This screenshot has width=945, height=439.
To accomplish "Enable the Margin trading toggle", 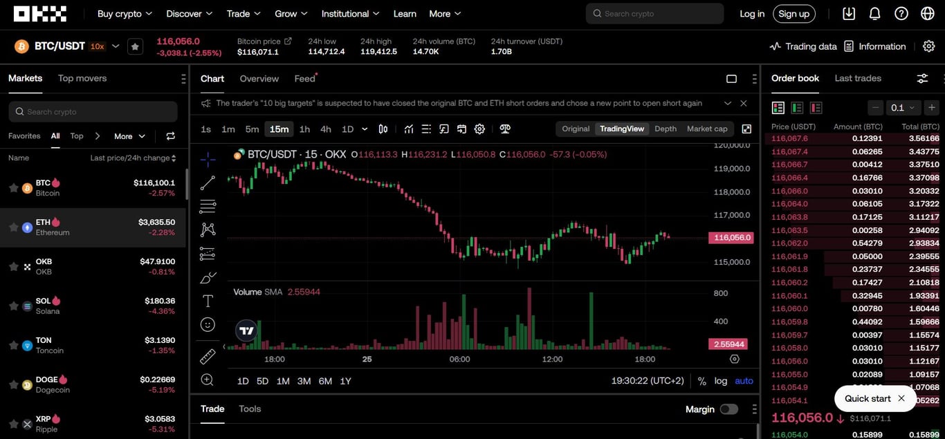I will tap(730, 409).
